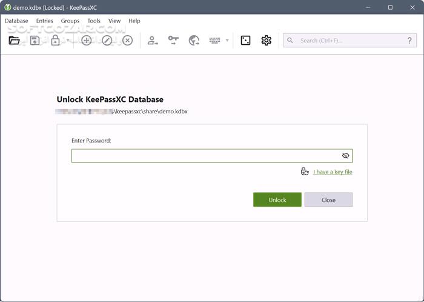Maximize the KeePassXC window

pyautogui.click(x=390, y=7)
